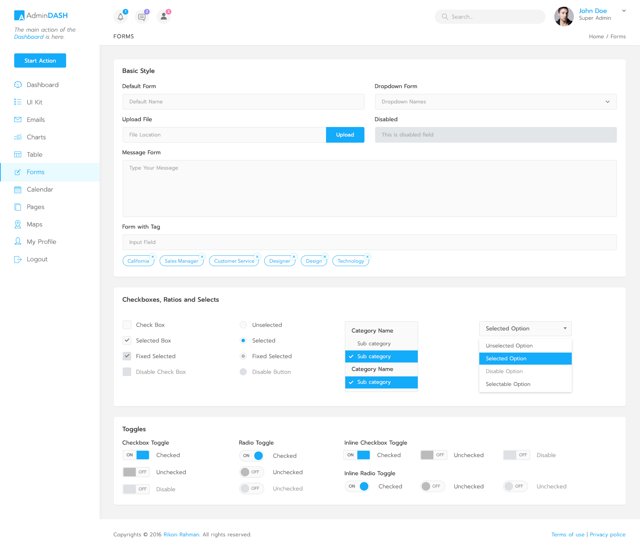Click the Maps pin icon
This screenshot has height=550, width=640.
[18, 224]
